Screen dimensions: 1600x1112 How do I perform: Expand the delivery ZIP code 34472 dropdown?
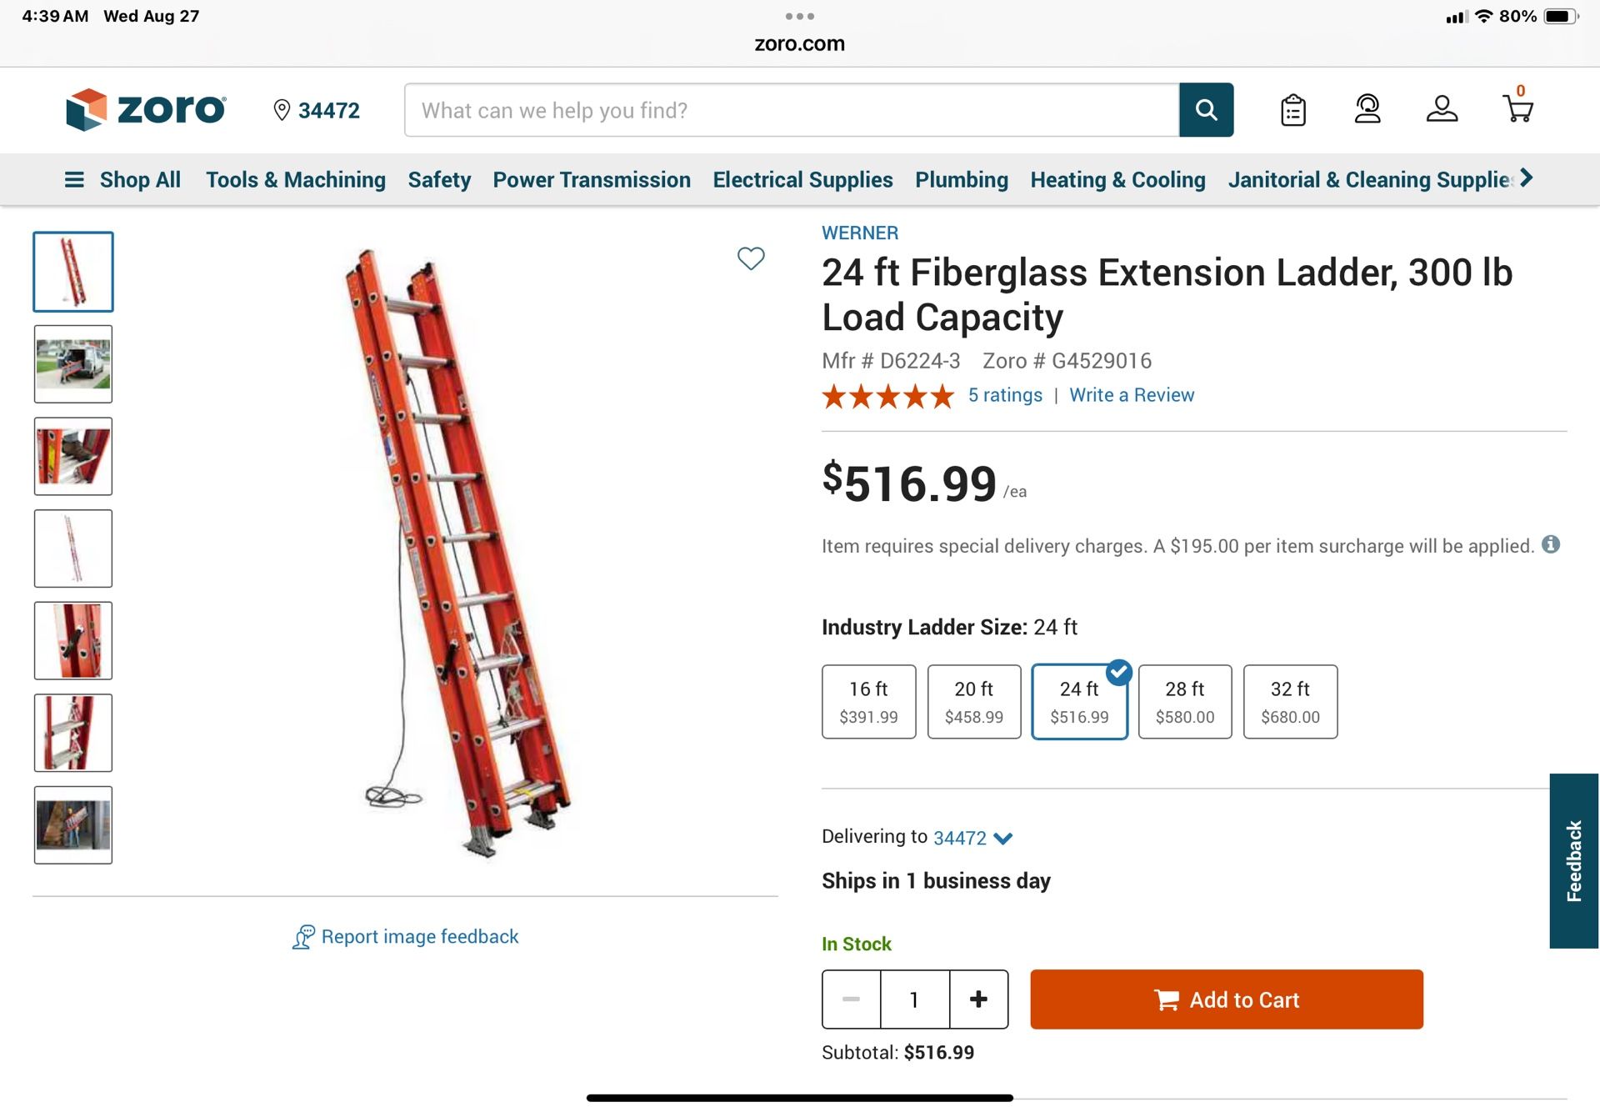pyautogui.click(x=972, y=838)
